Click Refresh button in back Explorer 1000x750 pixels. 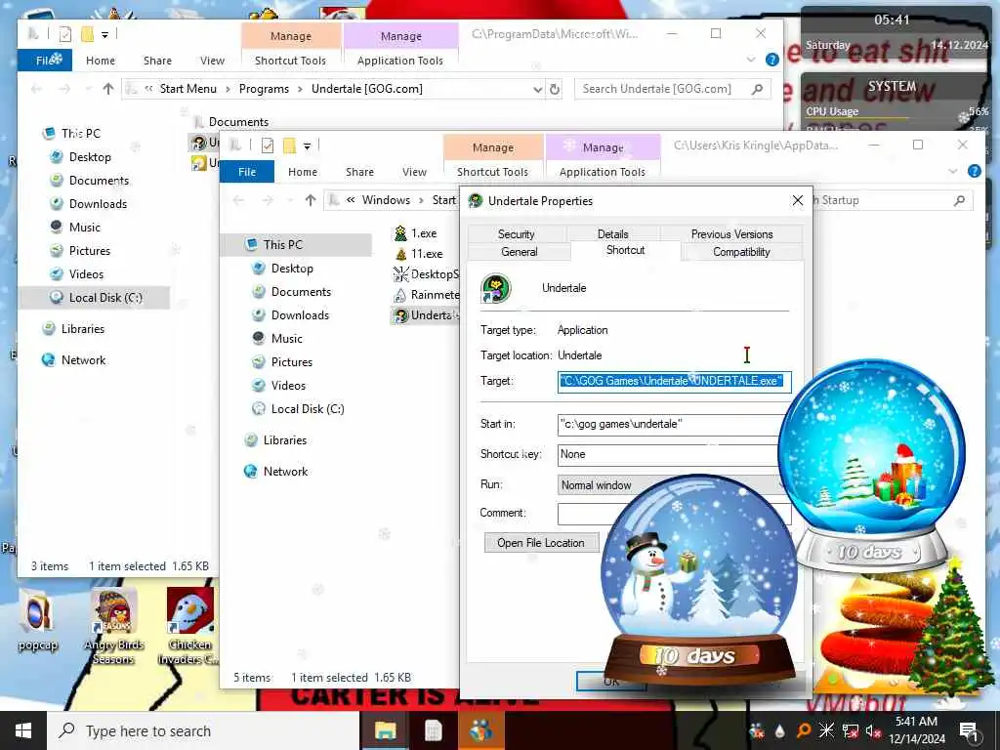coord(555,89)
